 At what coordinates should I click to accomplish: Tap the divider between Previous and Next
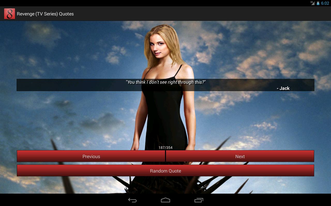pyautogui.click(x=165, y=156)
